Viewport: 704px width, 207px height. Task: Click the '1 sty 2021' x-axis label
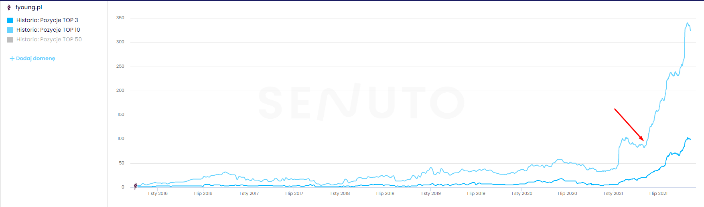(613, 193)
